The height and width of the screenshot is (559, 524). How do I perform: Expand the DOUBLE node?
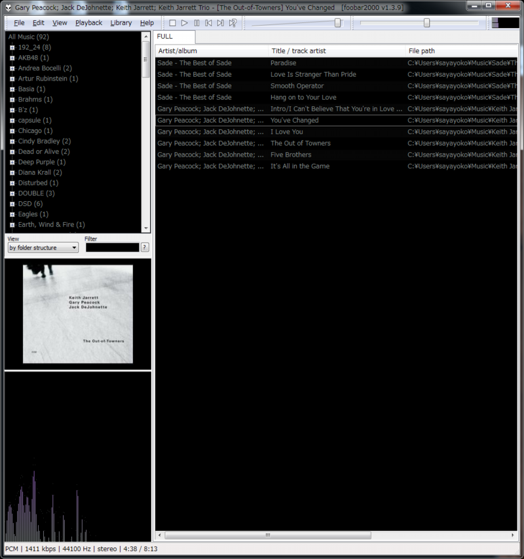point(12,193)
